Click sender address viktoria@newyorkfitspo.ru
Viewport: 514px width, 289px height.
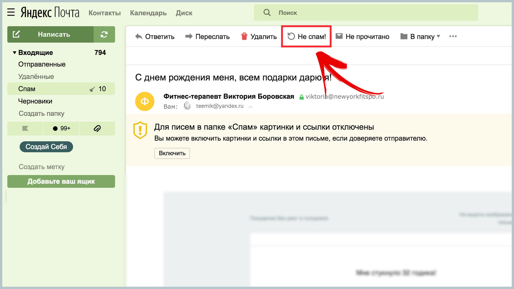[x=345, y=97]
